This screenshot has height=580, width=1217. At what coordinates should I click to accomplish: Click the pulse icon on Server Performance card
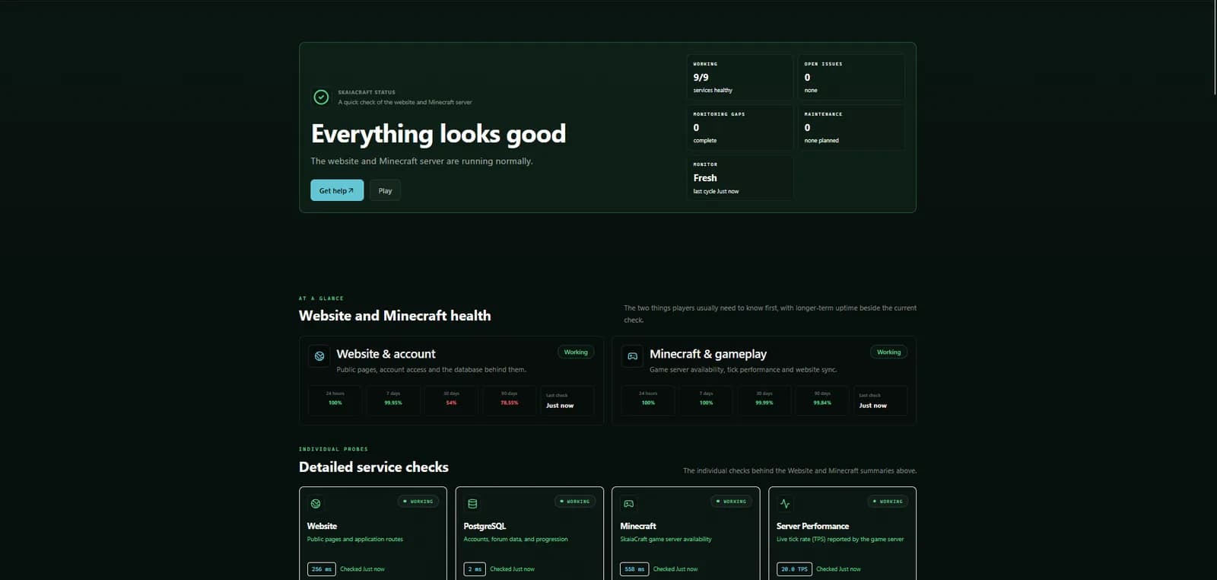pos(785,503)
